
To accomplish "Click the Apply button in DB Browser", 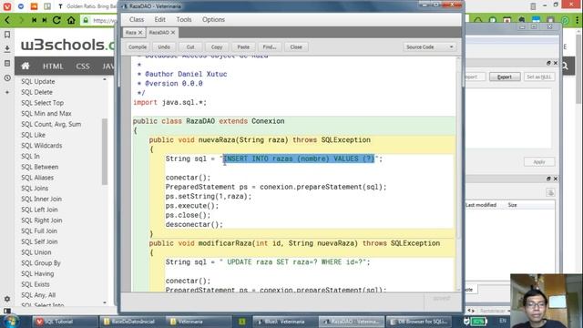I will pyautogui.click(x=539, y=162).
